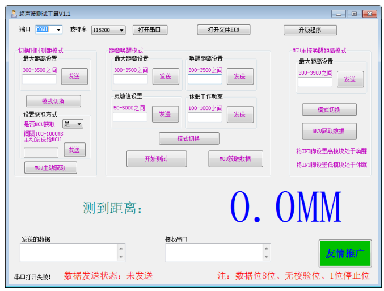Minimize the 超声波测试工具V1.1 window

(x=339, y=14)
